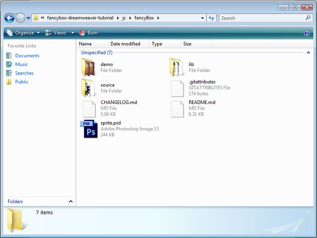Click in the Search field

click(261, 18)
